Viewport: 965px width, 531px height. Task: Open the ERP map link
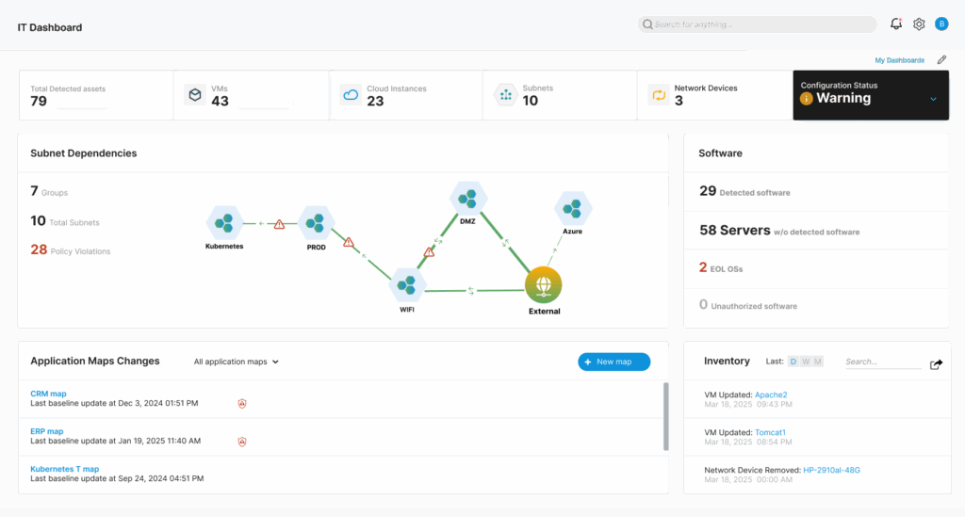[x=47, y=431]
